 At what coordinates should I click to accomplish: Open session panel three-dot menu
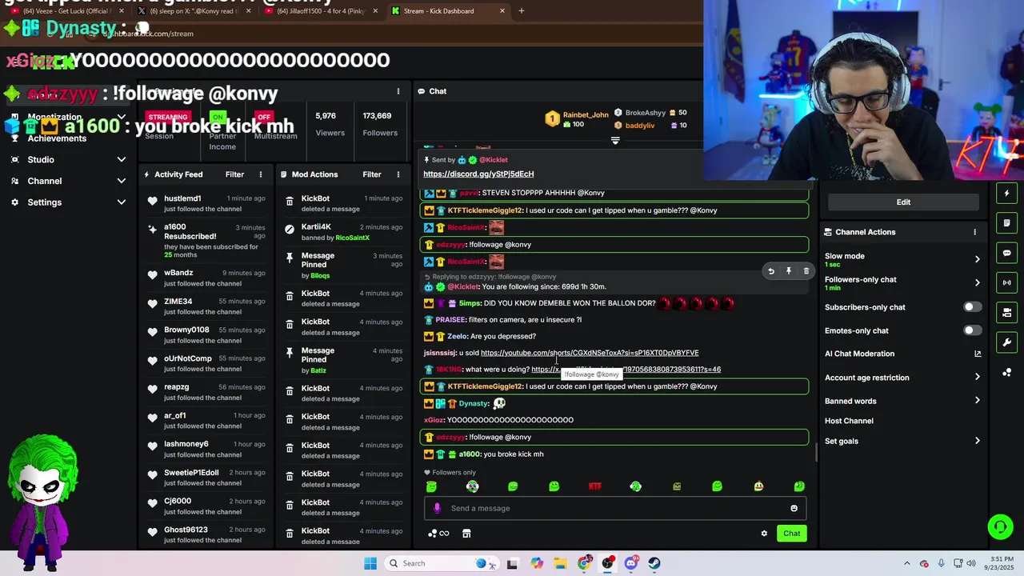[398, 91]
